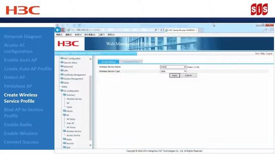Click the AC configuration folder icon
The height and width of the screenshot is (154, 275).
[62, 90]
